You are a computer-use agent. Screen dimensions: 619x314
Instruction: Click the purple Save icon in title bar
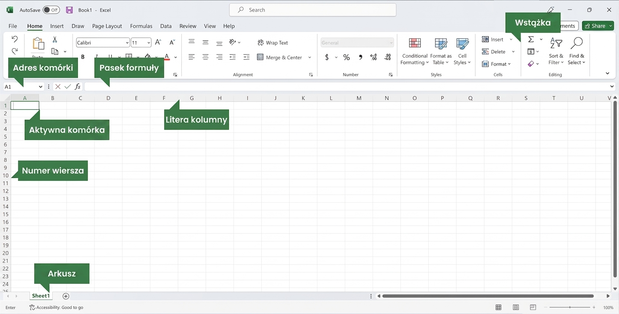pyautogui.click(x=69, y=10)
